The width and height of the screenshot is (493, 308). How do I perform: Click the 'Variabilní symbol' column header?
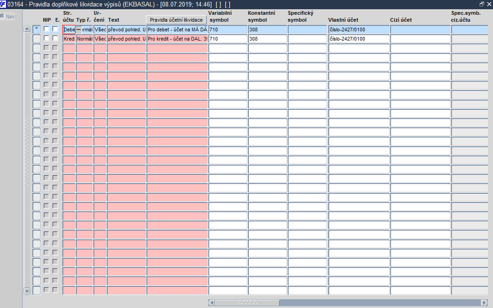point(220,16)
